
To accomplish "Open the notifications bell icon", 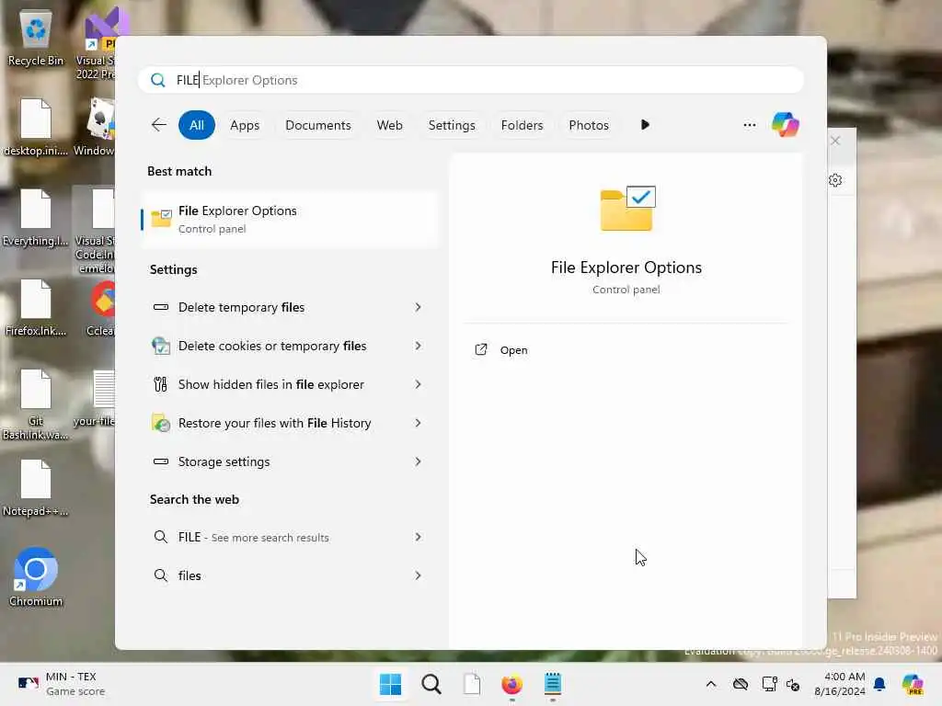I will 879,684.
